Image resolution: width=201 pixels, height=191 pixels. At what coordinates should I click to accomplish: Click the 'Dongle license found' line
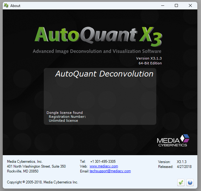tap(64, 113)
